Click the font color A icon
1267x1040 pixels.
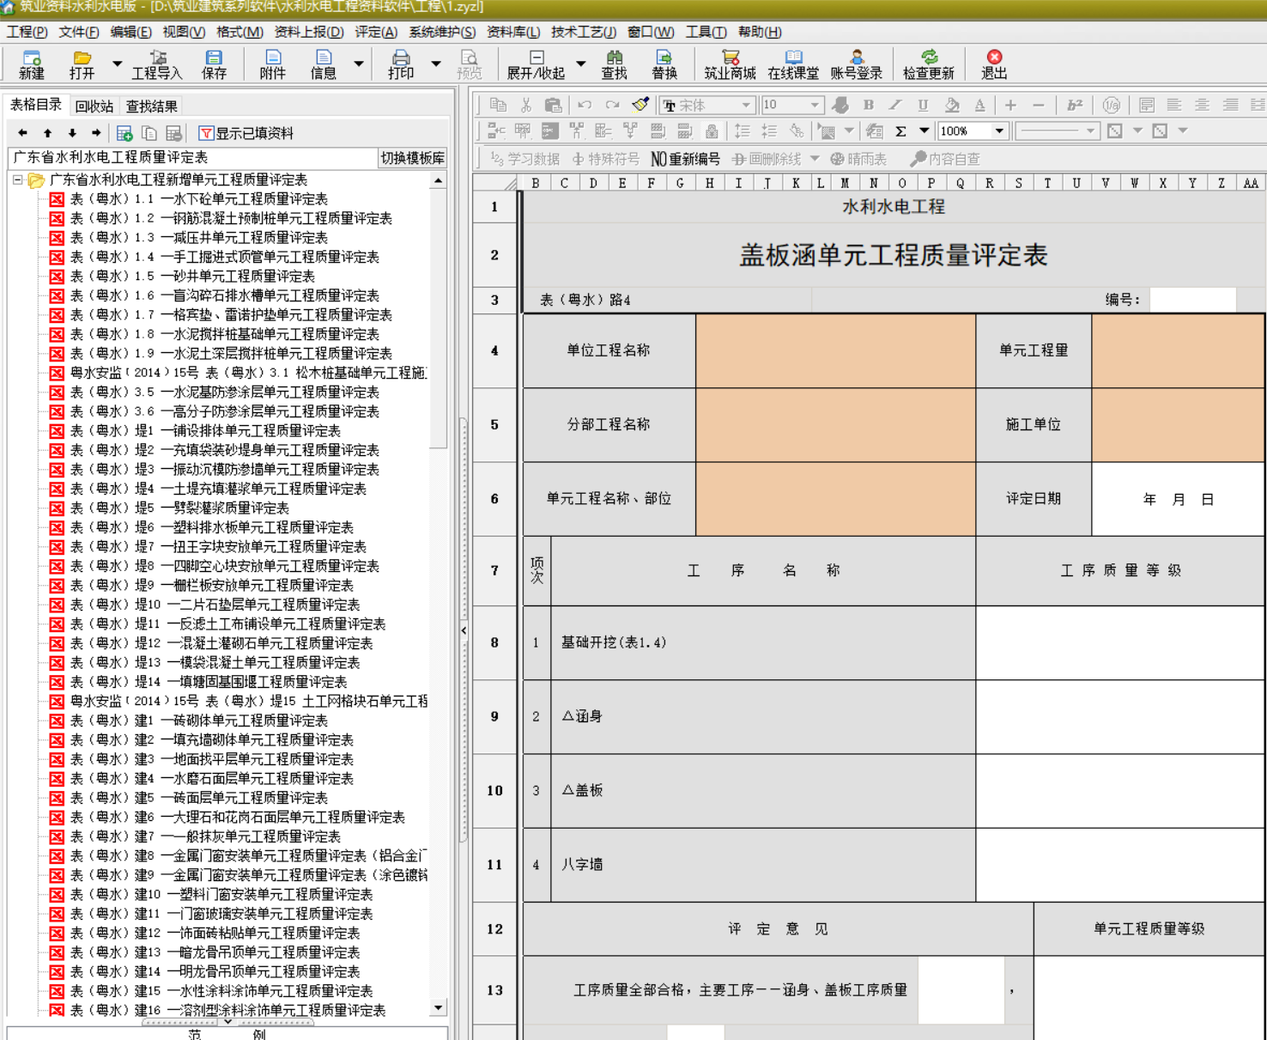click(979, 105)
